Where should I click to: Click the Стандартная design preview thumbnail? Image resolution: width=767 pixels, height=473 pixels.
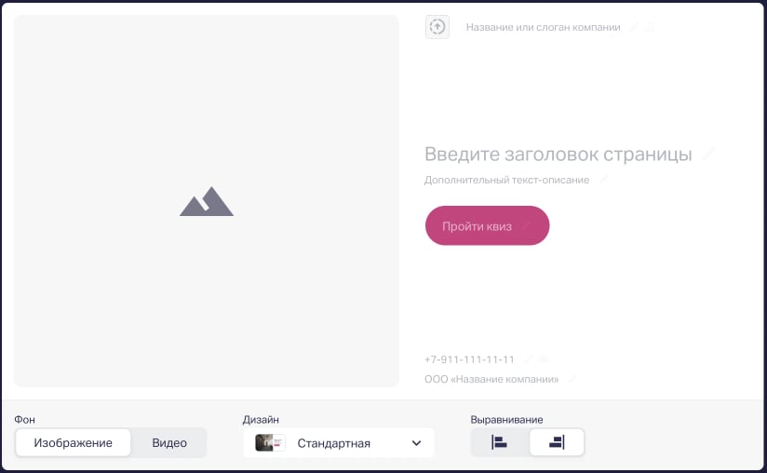(x=270, y=443)
